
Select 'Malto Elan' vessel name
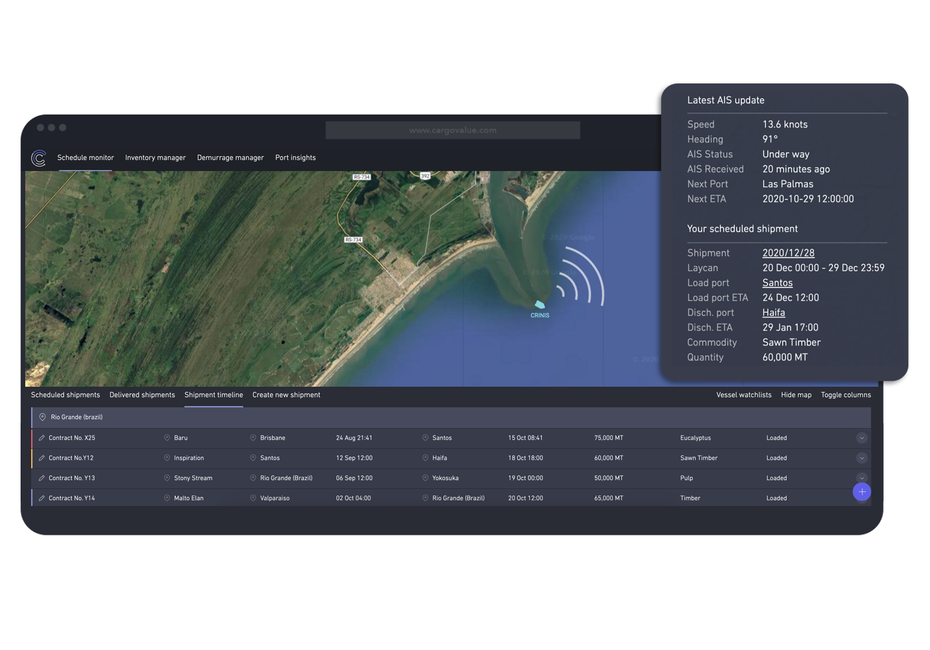(189, 498)
